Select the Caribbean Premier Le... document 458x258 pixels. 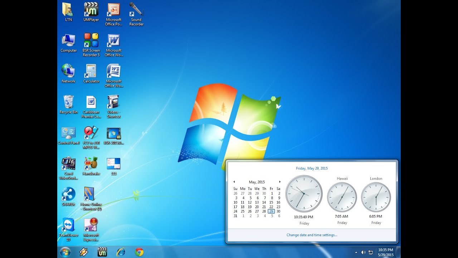click(91, 107)
